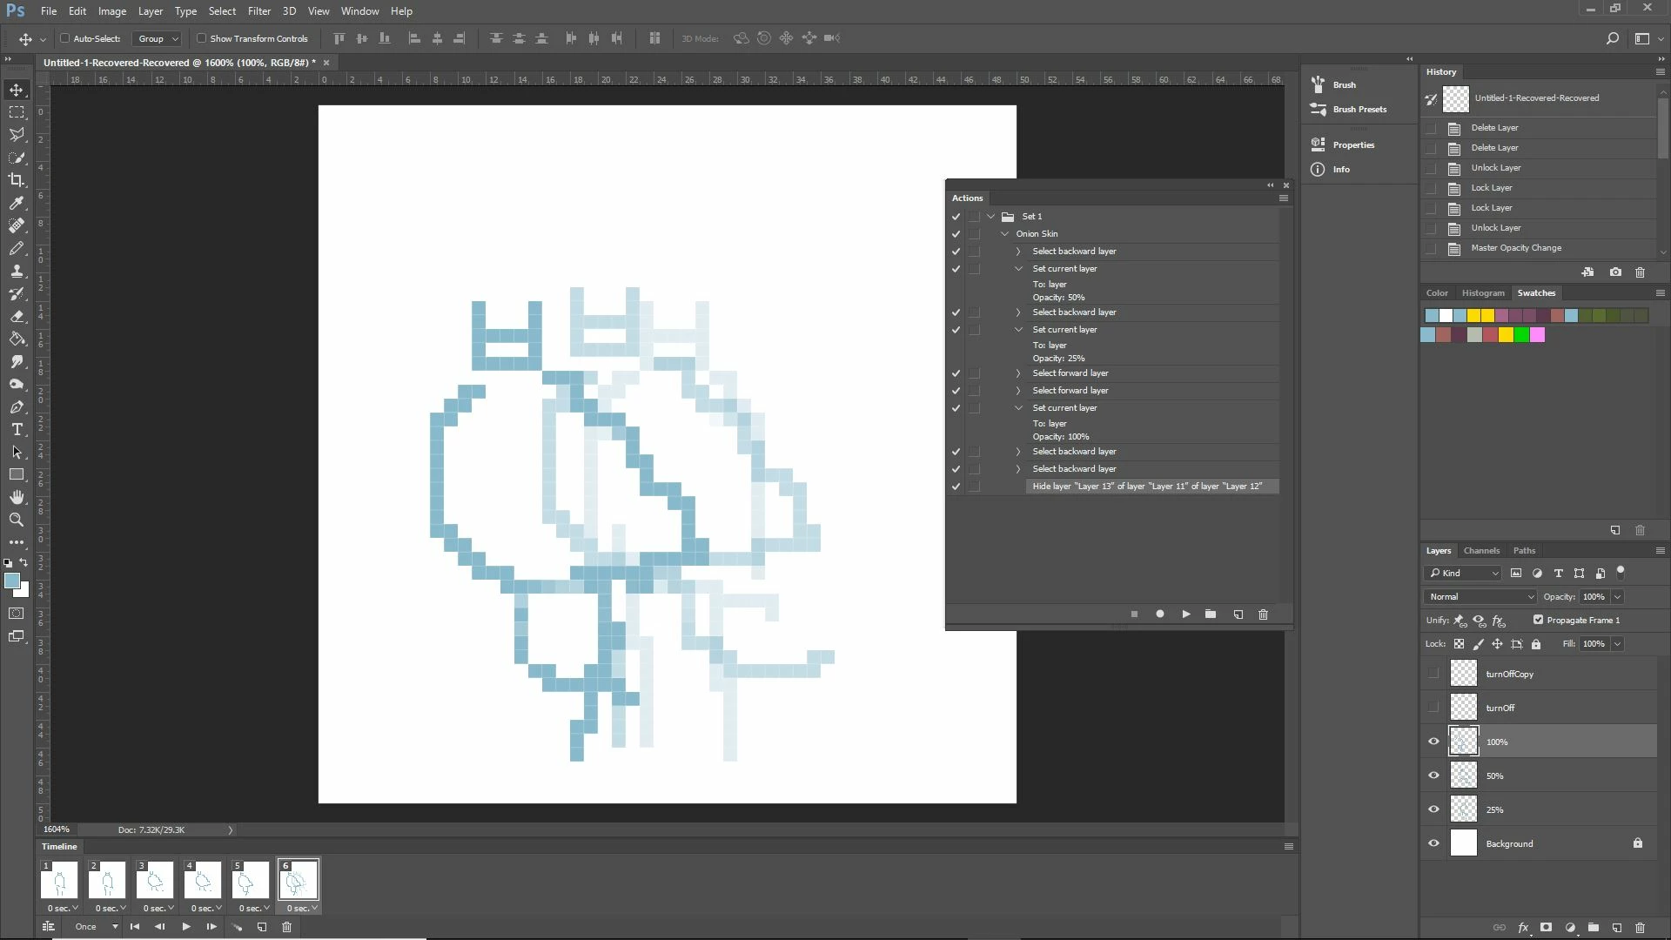Select the Eraser tool
Screen dimensions: 1671x940
(17, 317)
